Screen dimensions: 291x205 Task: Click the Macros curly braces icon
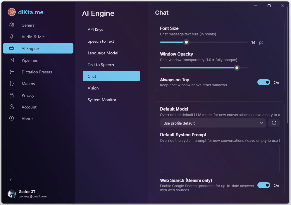point(12,83)
